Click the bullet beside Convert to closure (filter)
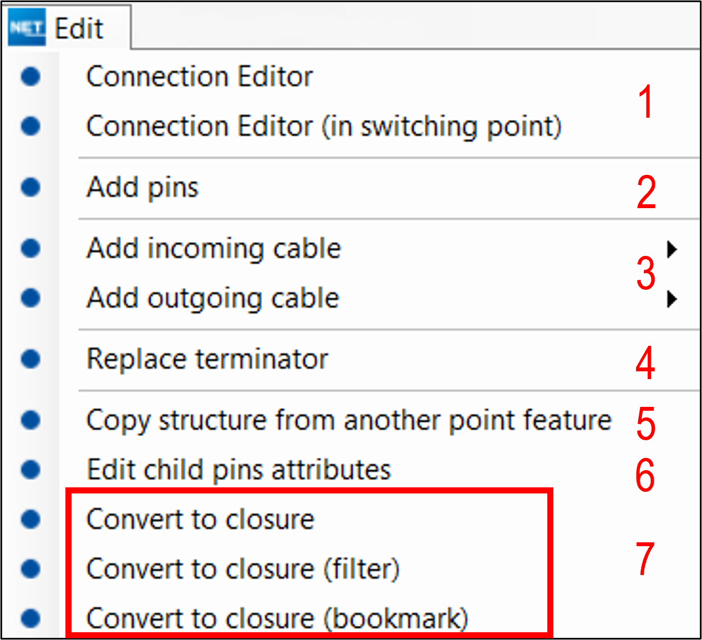The image size is (702, 640). (31, 568)
